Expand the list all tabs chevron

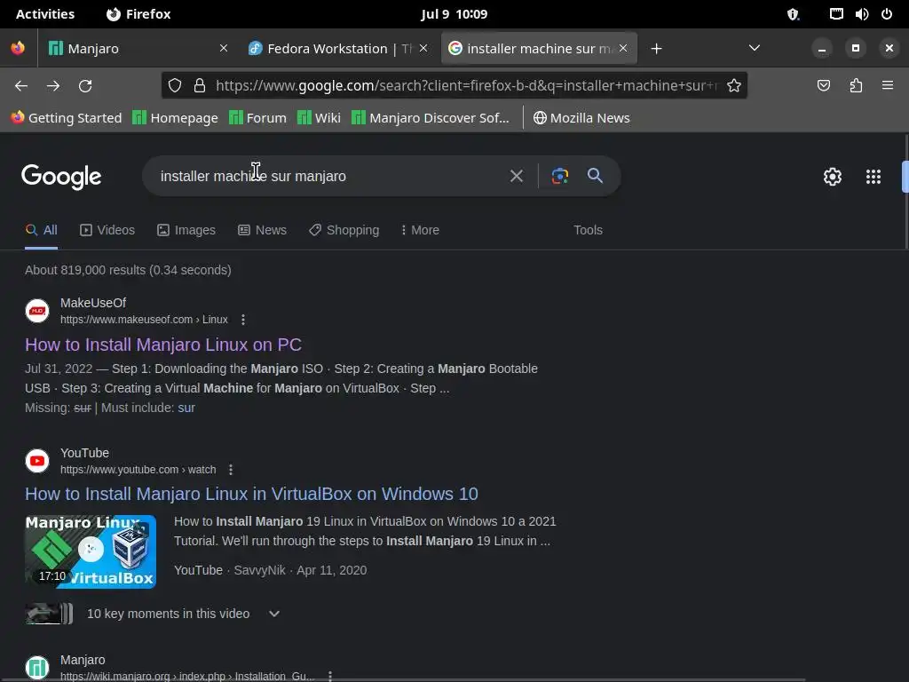click(x=755, y=48)
